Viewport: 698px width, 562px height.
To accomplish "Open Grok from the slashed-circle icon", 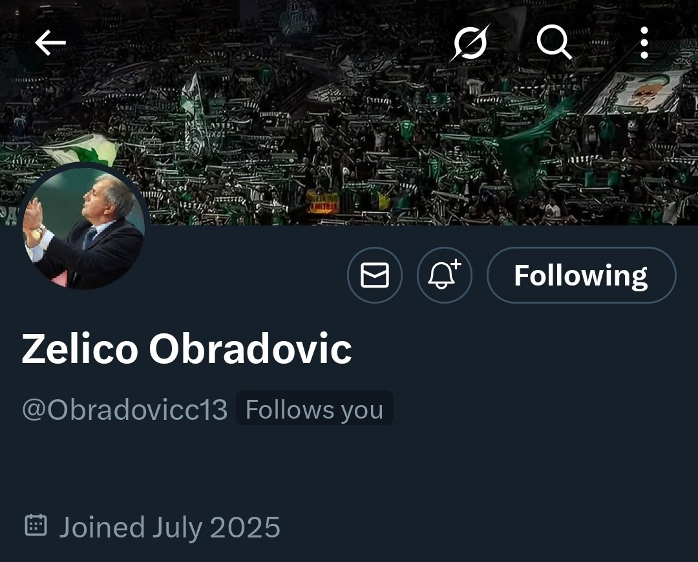I will (470, 43).
